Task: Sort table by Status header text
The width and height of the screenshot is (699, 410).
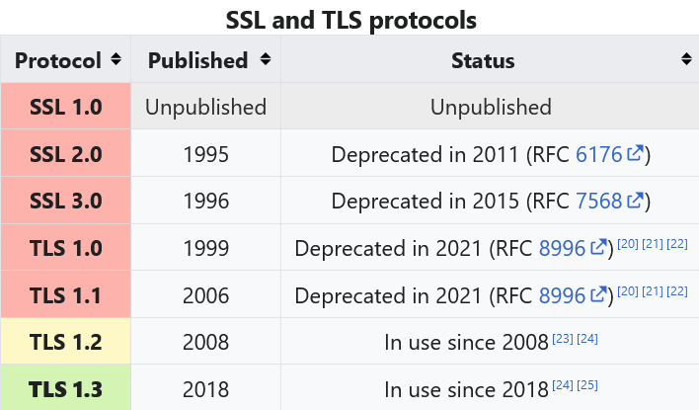Action: (483, 60)
